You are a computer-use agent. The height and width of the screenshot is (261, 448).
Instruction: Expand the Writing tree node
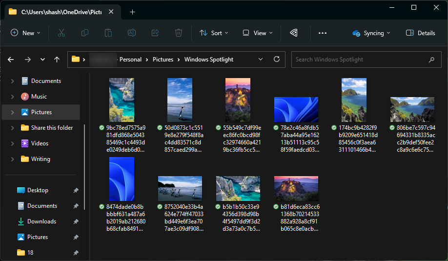click(12, 159)
